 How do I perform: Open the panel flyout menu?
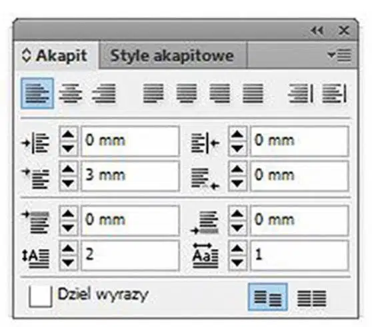(339, 55)
